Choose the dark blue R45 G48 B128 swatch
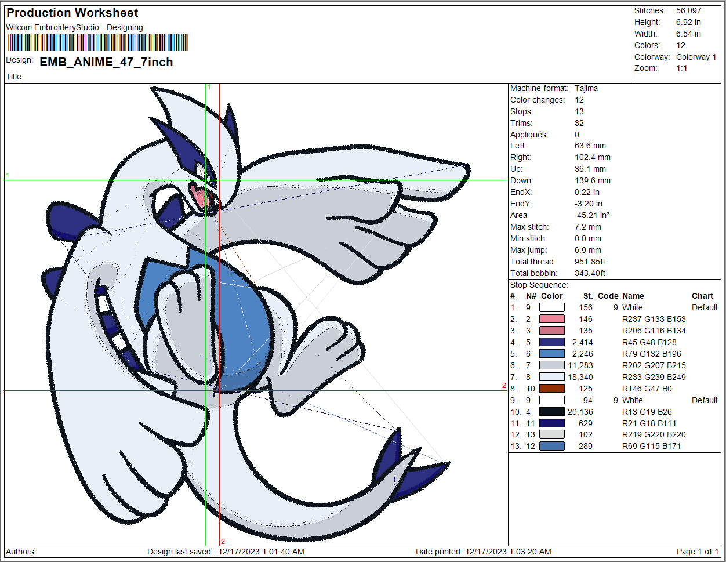Image resolution: width=726 pixels, height=562 pixels. (551, 342)
